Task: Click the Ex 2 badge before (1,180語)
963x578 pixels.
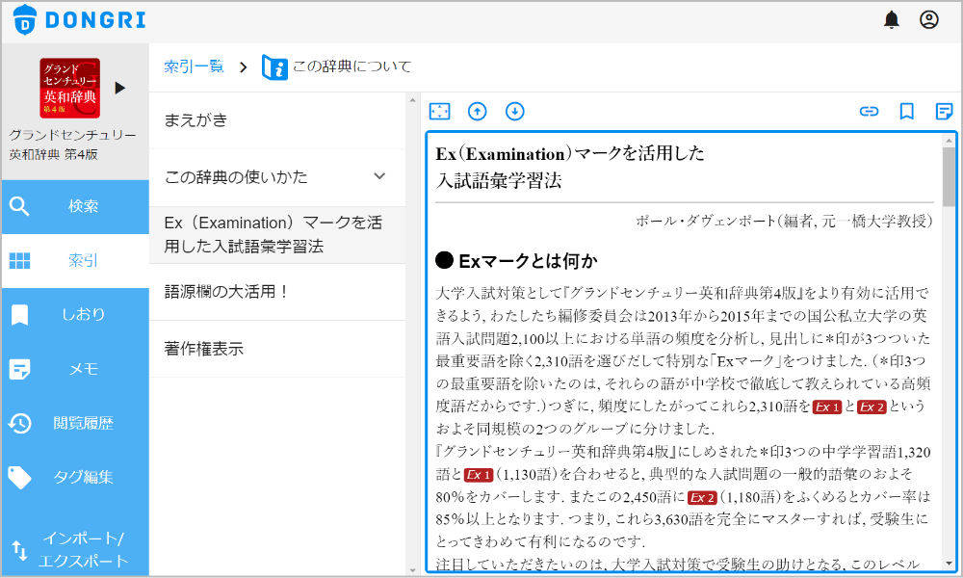Action: [702, 497]
